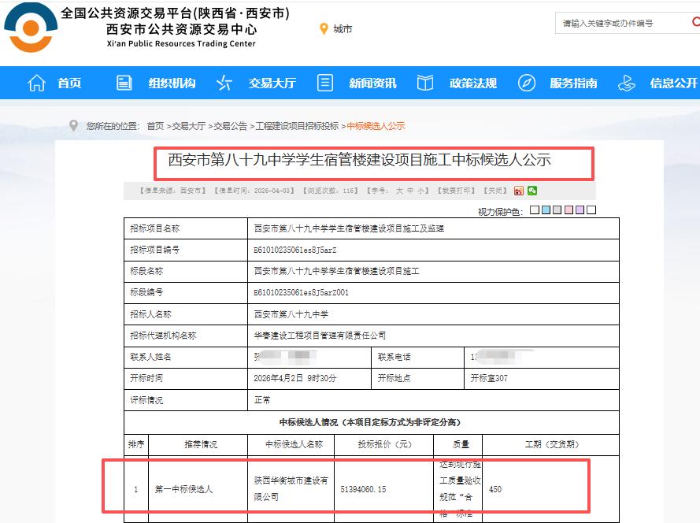Screen dimensions: 700x523
Task: Click the yellow location pin beside 城市
Action: tap(324, 29)
